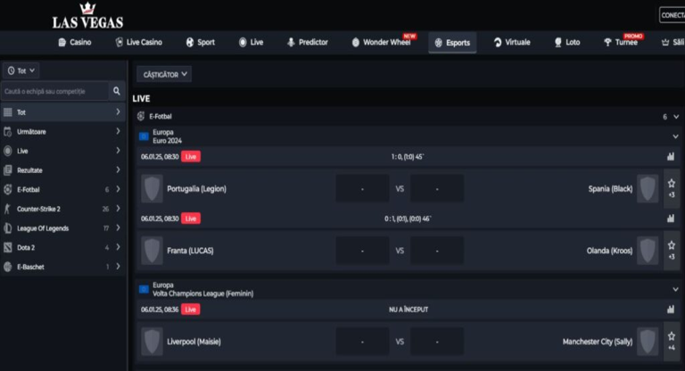The width and height of the screenshot is (685, 371).
Task: Go to the Sport tab
Action: (x=201, y=43)
